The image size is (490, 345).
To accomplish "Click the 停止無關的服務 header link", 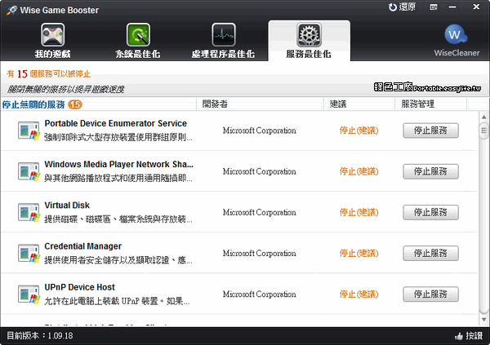I will [33, 104].
